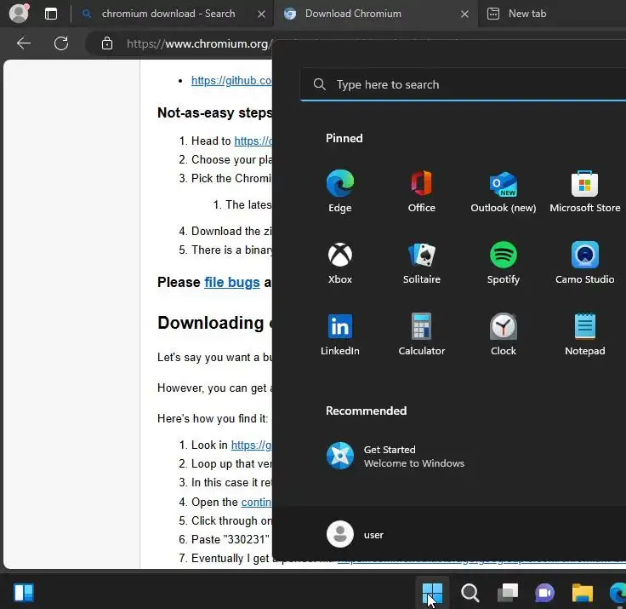Viewport: 626px width, 609px height.
Task: Click Edge profile avatar icon
Action: coord(19,14)
